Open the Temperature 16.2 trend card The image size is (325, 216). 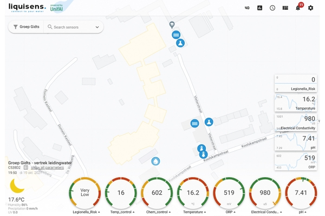tap(296, 103)
